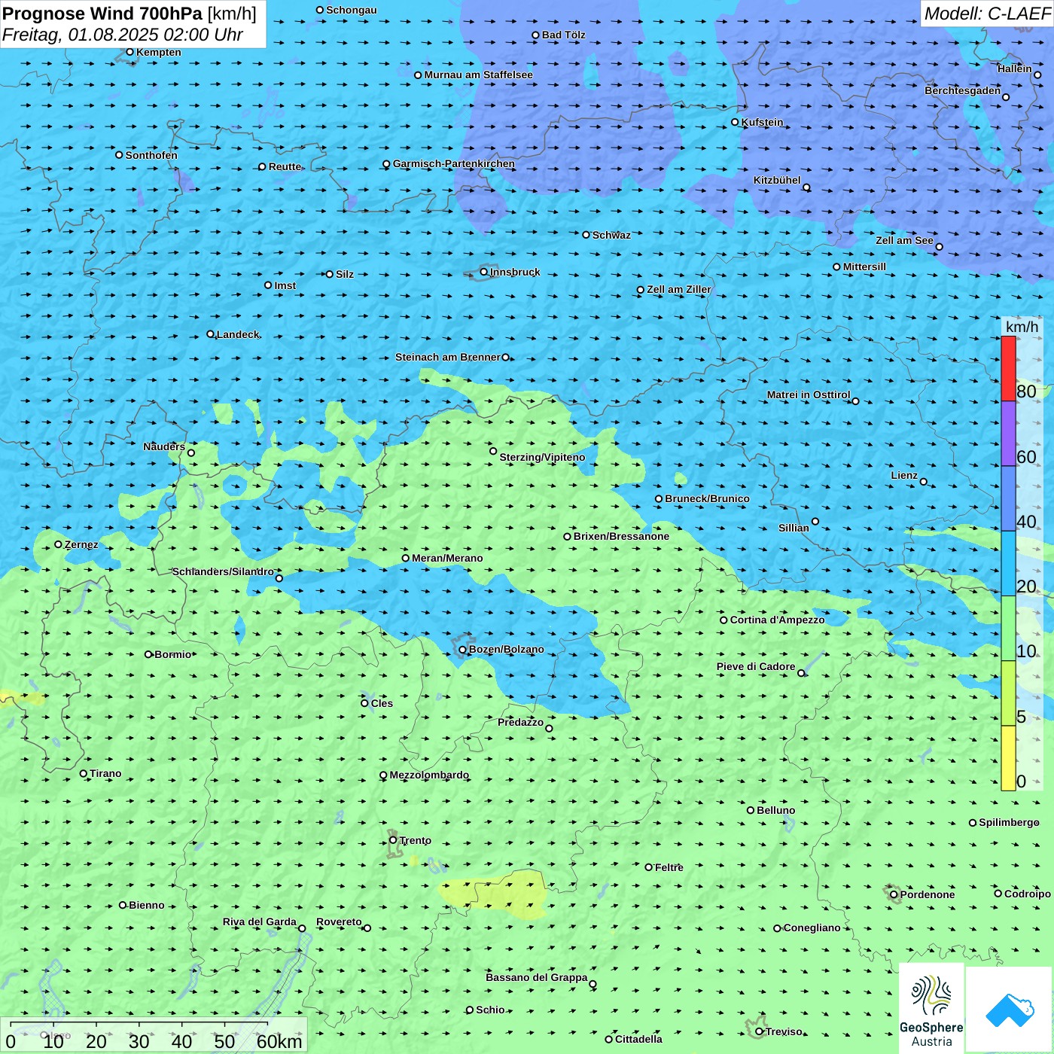Click the 'Prognose Wind 700hPa' title
The height and width of the screenshot is (1054, 1054).
click(x=102, y=14)
